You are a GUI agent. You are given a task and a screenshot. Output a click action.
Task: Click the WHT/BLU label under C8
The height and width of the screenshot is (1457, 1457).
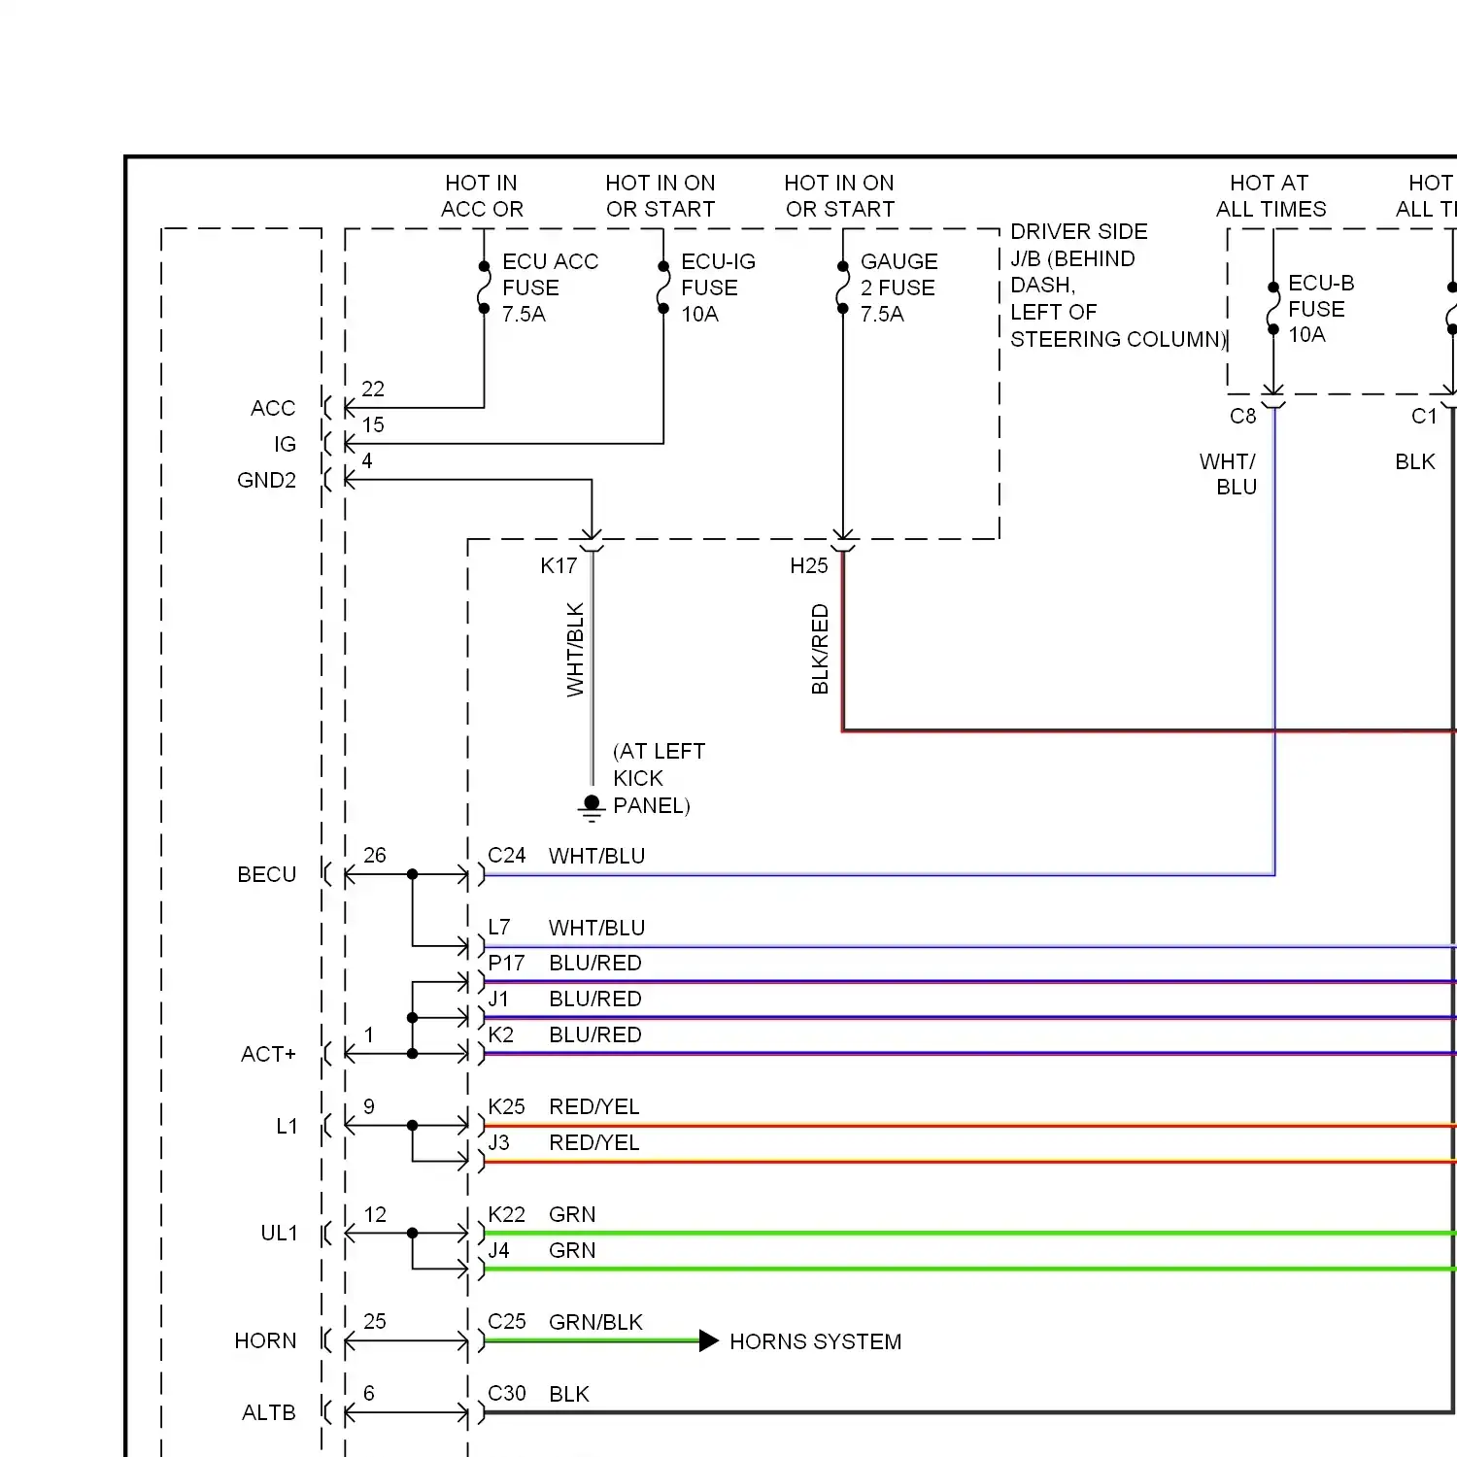coord(1229,474)
